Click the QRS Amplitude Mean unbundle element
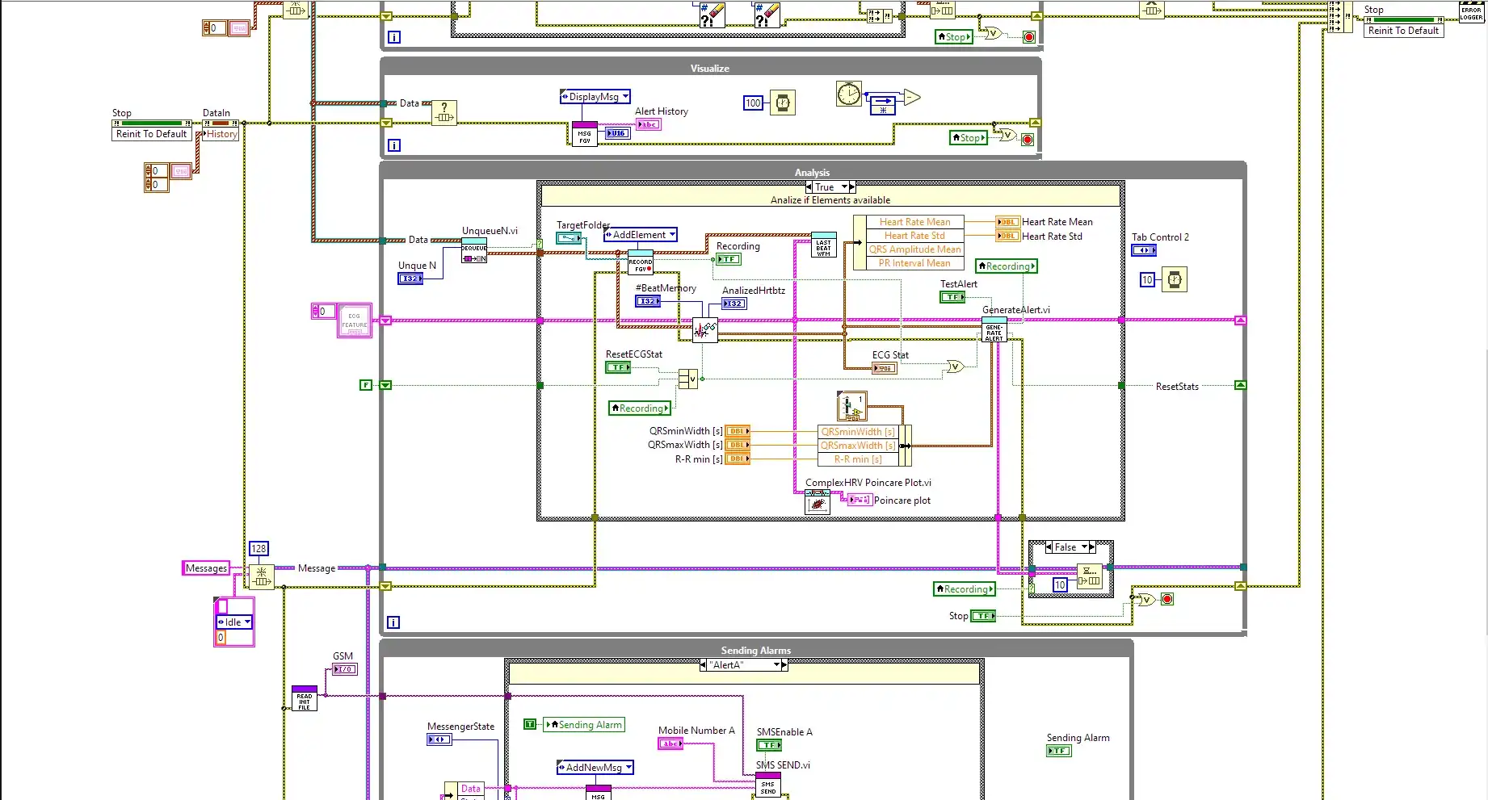The height and width of the screenshot is (800, 1488). 914,249
